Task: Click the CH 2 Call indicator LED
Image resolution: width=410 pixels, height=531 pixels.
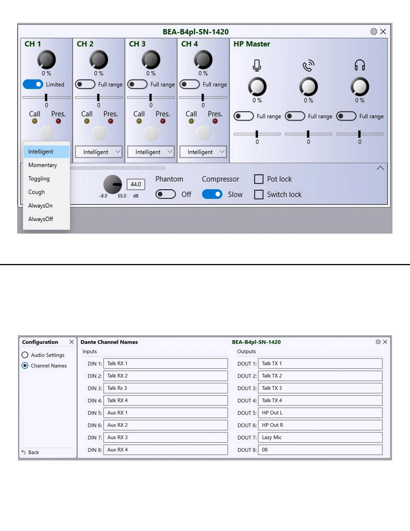Action: [87, 121]
